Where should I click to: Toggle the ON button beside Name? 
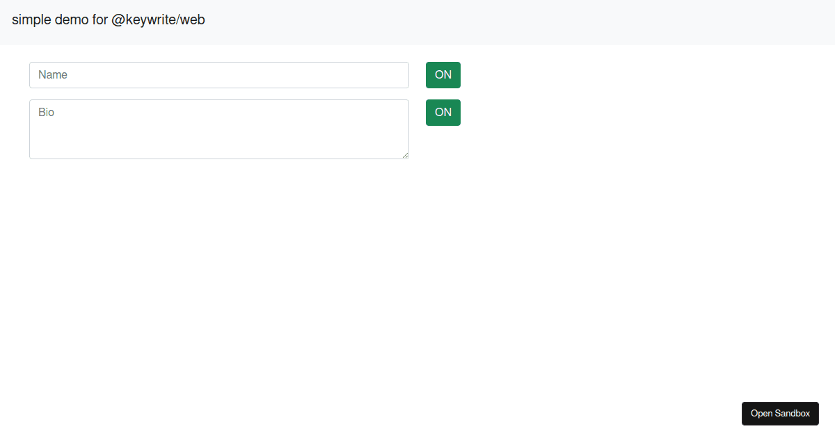(443, 75)
